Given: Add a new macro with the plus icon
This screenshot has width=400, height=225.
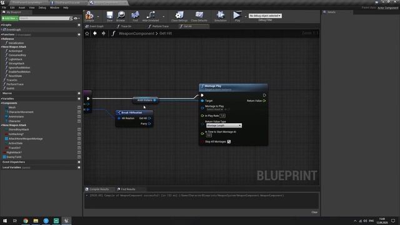Looking at the screenshot, I should coord(79,93).
